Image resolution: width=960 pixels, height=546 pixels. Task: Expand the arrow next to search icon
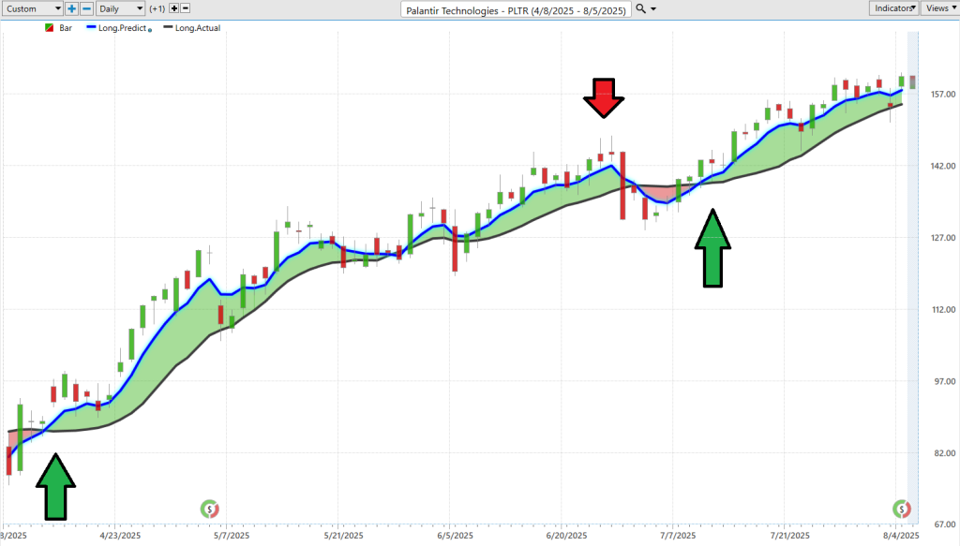653,8
